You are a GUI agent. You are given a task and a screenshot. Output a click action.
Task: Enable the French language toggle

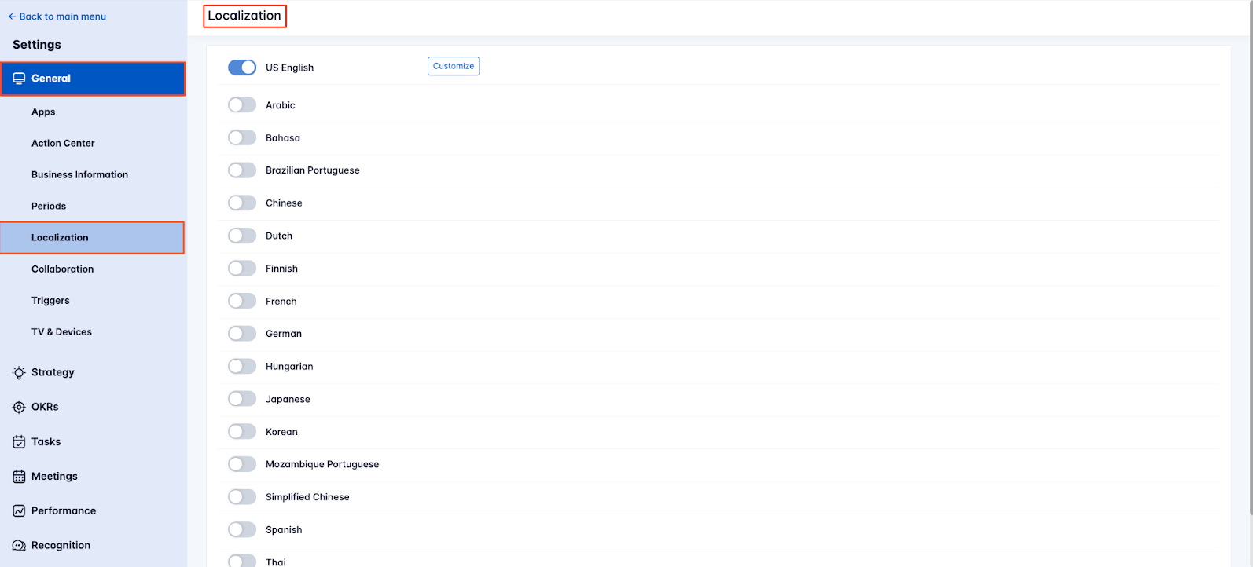click(x=242, y=301)
